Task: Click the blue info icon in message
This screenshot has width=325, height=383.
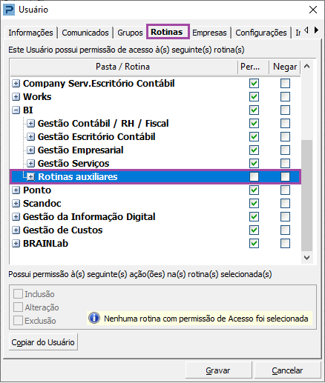Action: click(94, 318)
